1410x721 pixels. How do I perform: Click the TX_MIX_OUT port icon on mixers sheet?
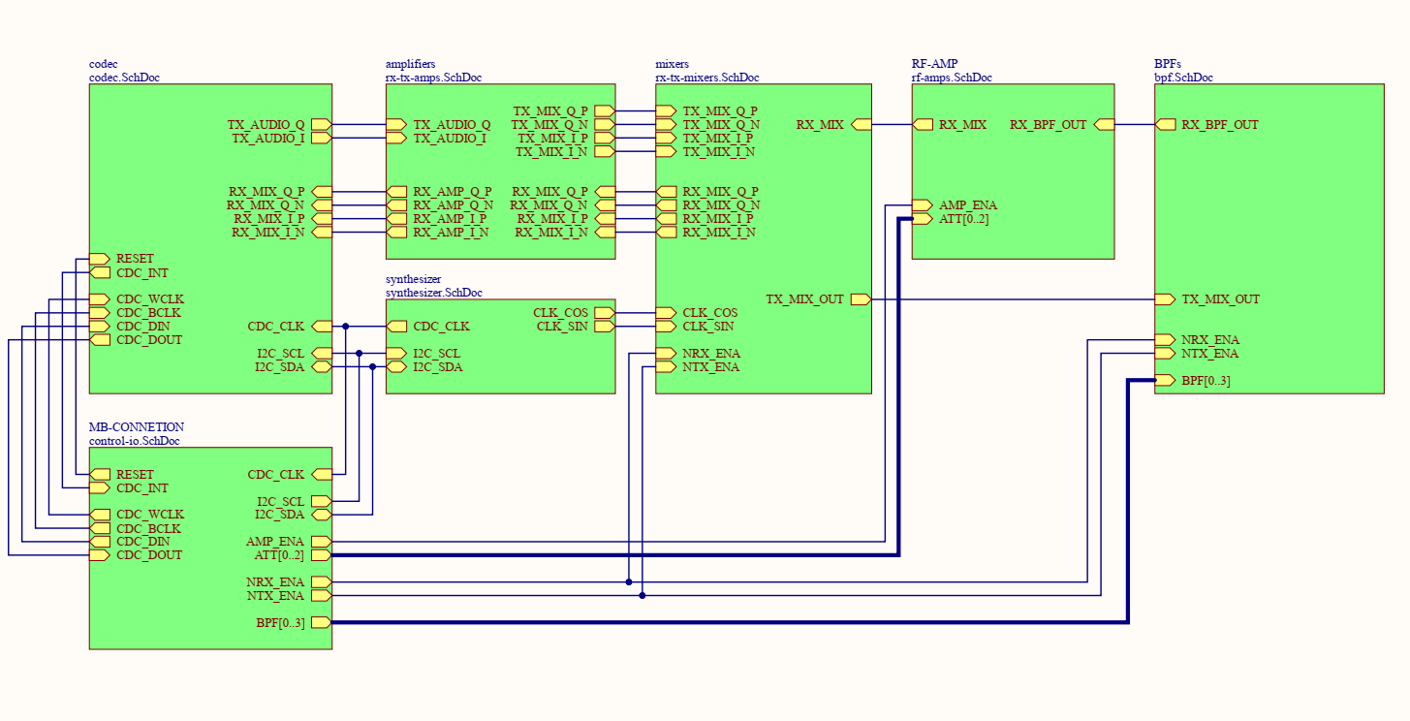[860, 299]
